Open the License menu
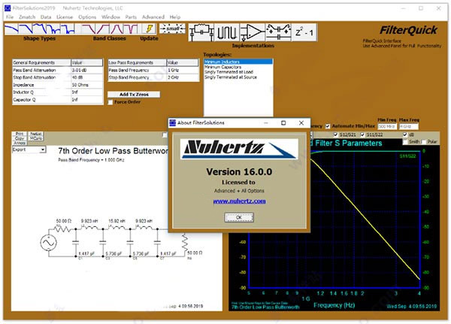 (65, 17)
